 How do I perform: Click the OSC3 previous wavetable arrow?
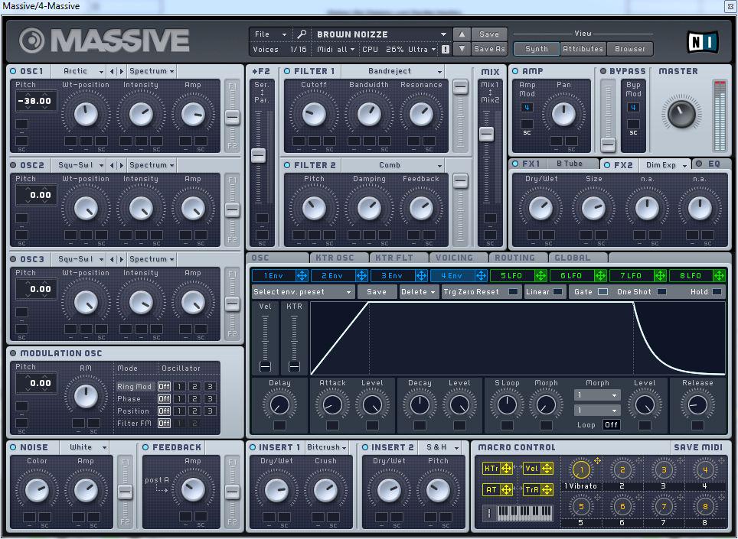[x=112, y=259]
